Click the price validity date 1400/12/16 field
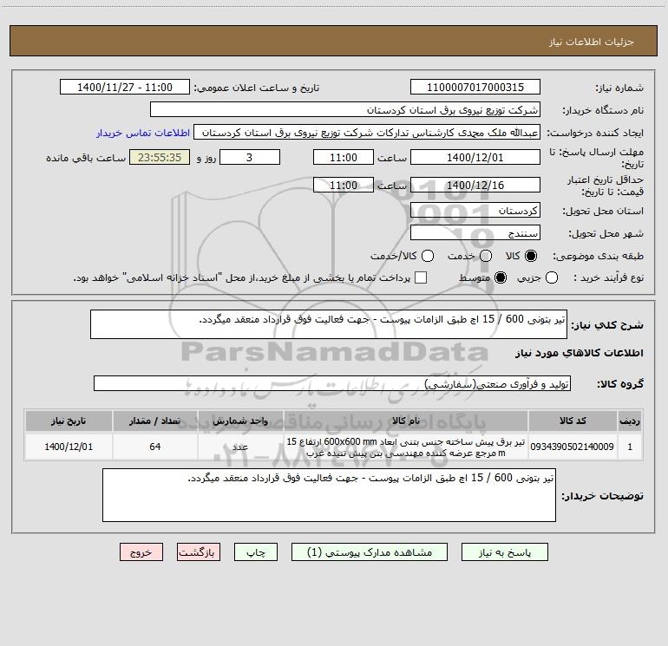This screenshot has height=646, width=668. (x=475, y=186)
